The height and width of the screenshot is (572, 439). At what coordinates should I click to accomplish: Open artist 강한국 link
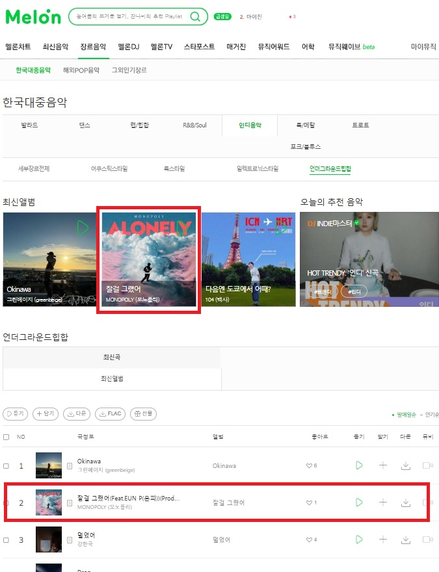pyautogui.click(x=85, y=544)
